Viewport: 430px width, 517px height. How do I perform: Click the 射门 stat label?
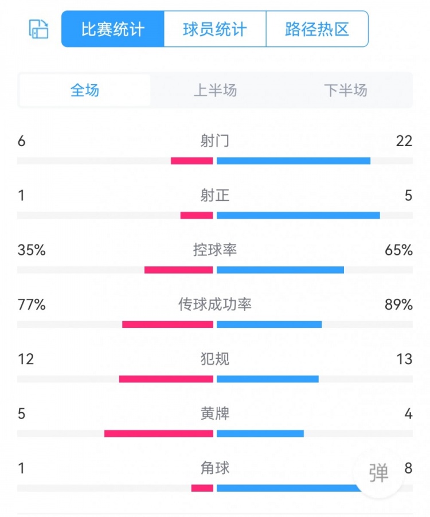tap(215, 141)
